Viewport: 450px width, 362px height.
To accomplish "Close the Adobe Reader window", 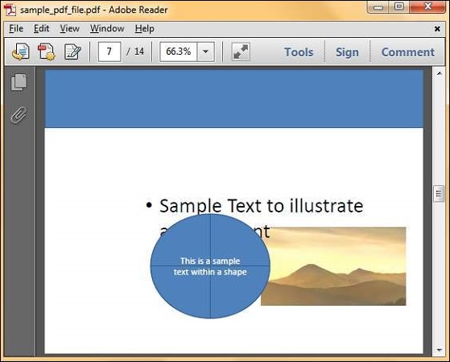I will click(x=428, y=7).
